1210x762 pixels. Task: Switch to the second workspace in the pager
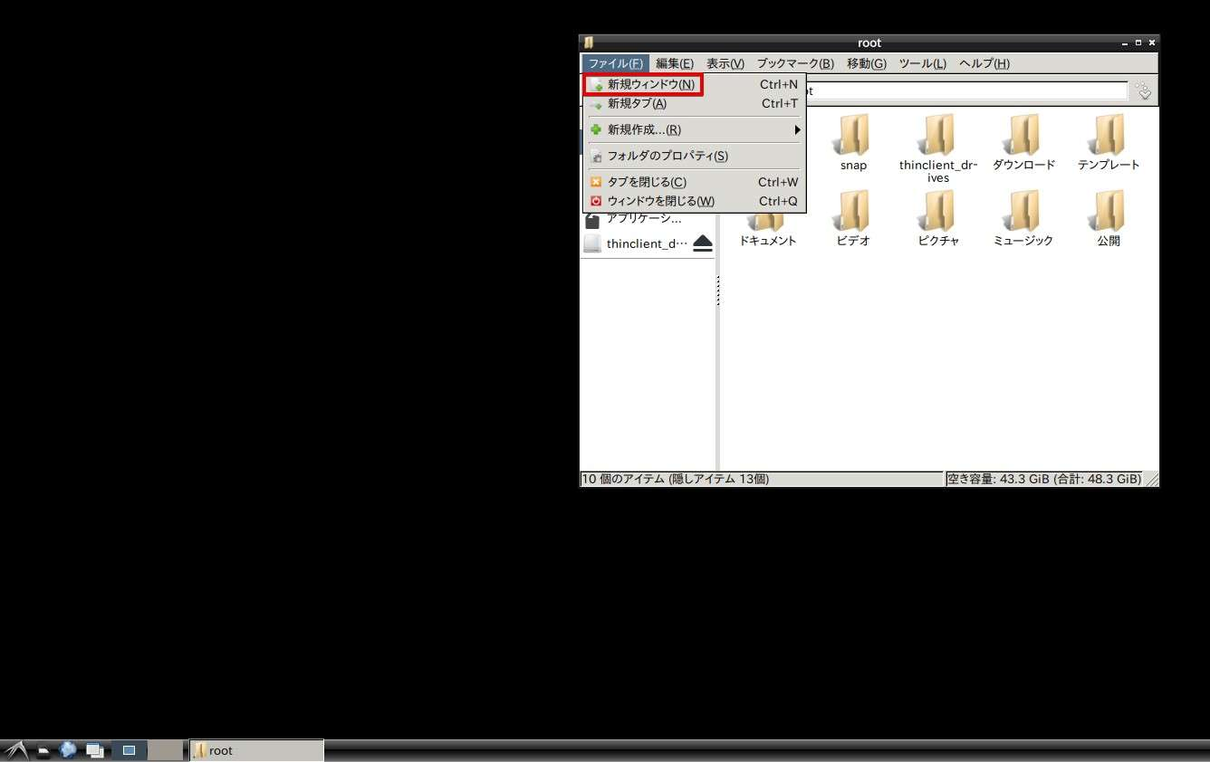[166, 750]
